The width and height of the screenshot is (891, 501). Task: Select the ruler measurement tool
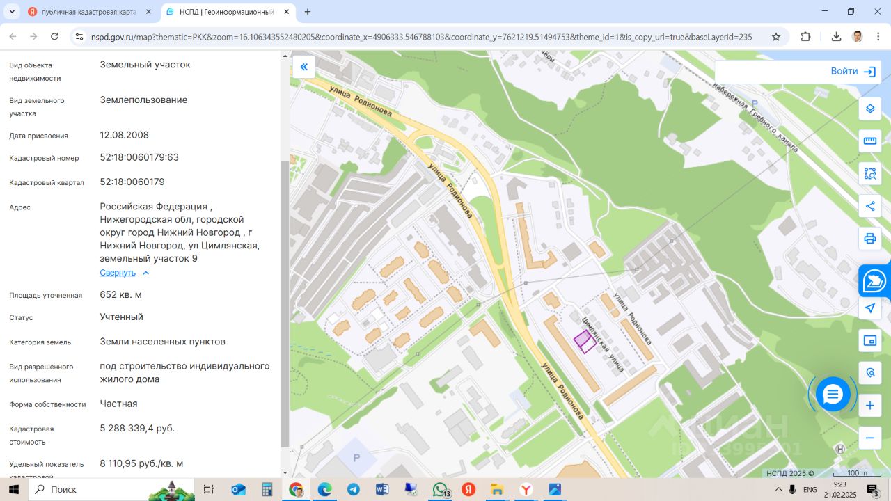(x=869, y=141)
